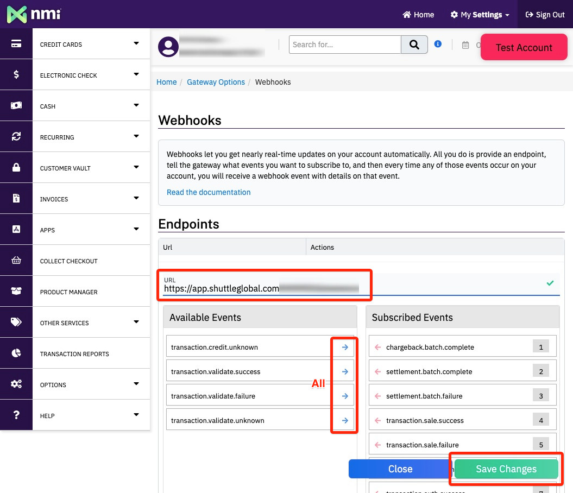Click the green URL validation checkmark
This screenshot has height=493, width=573.
[550, 283]
